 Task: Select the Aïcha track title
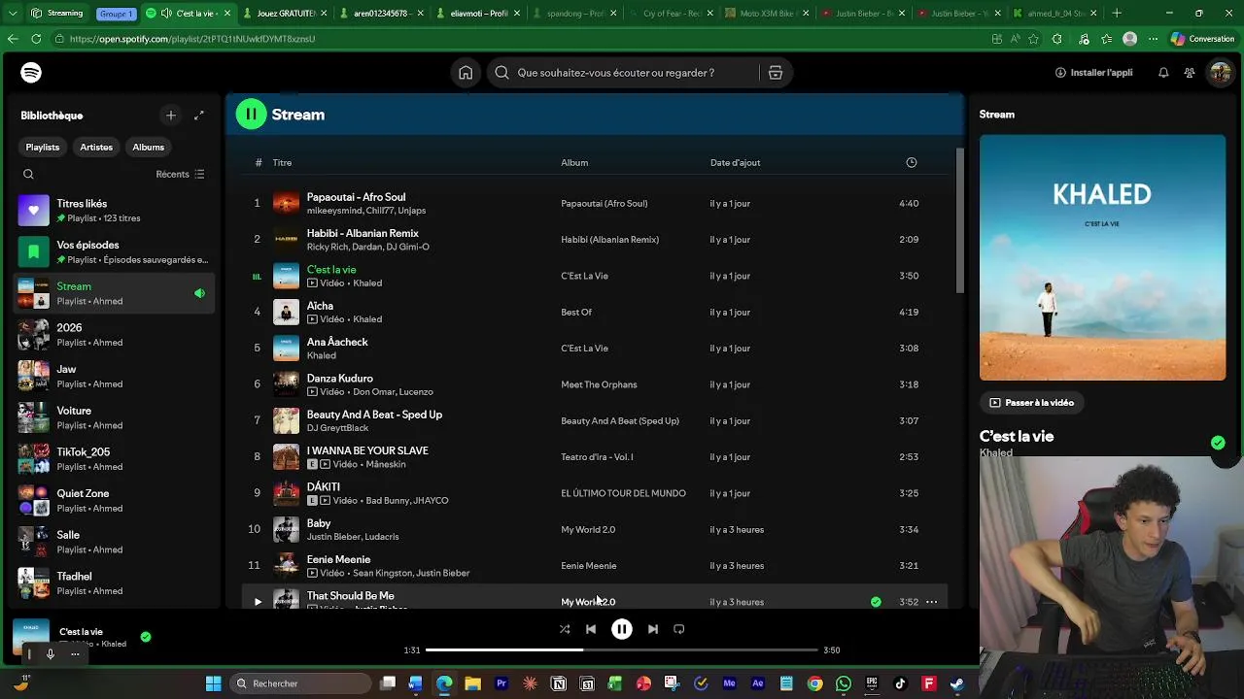click(x=320, y=306)
